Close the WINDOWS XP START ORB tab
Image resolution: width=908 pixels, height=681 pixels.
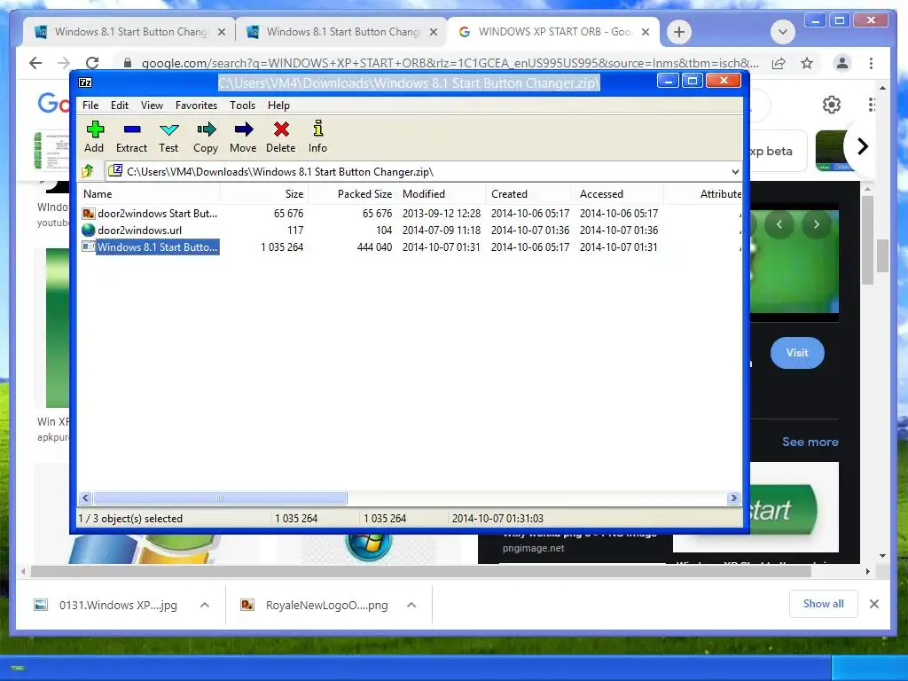pos(646,32)
